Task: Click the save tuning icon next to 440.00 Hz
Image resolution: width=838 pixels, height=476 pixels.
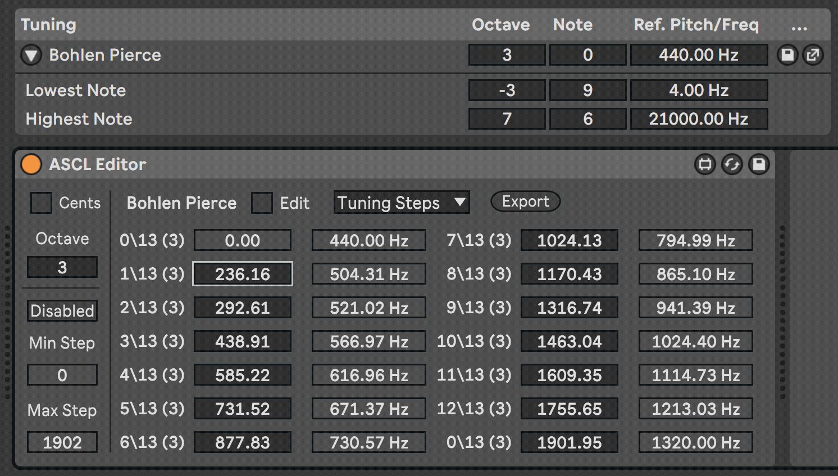Action: tap(787, 55)
